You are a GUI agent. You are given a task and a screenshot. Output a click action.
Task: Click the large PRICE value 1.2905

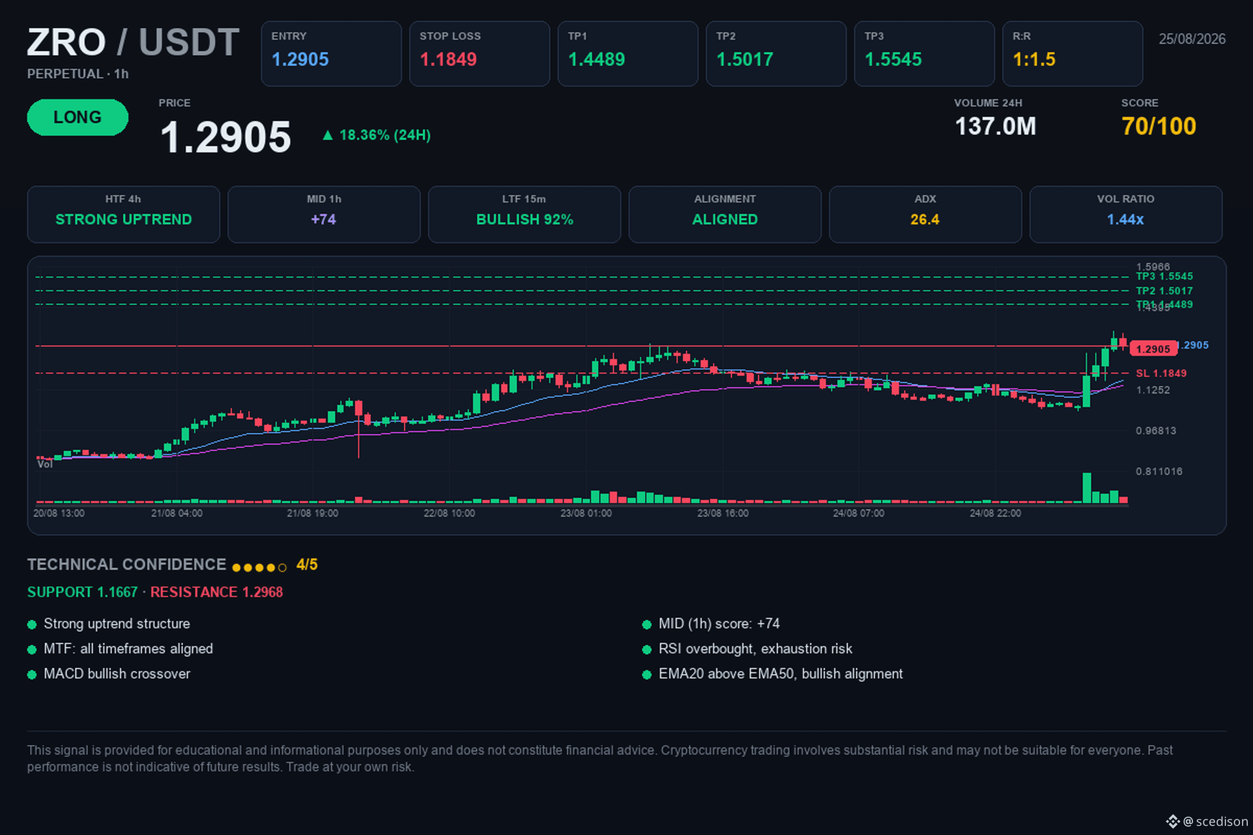[226, 137]
